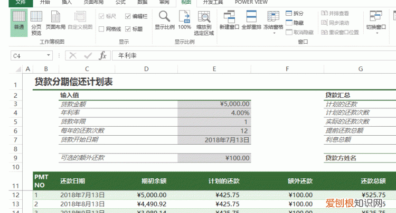
Task: Open the Zoom dialog (显示比例)
Action: (164, 21)
